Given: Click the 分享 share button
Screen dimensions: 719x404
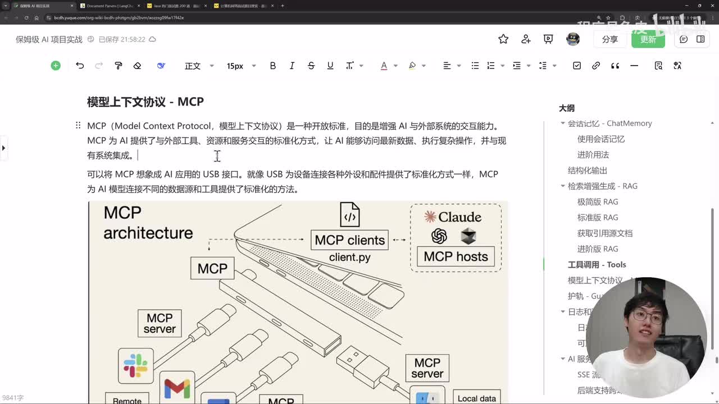Looking at the screenshot, I should pyautogui.click(x=610, y=39).
